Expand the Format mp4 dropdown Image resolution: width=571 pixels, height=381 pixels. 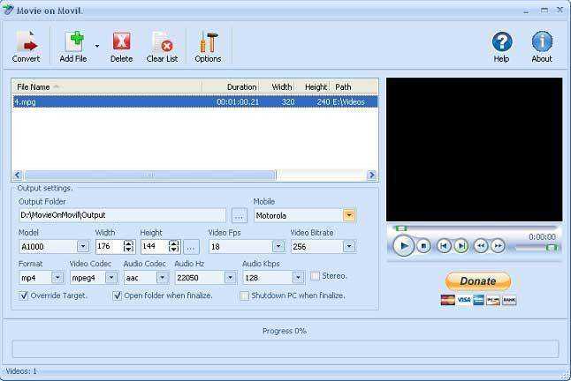[x=57, y=278]
